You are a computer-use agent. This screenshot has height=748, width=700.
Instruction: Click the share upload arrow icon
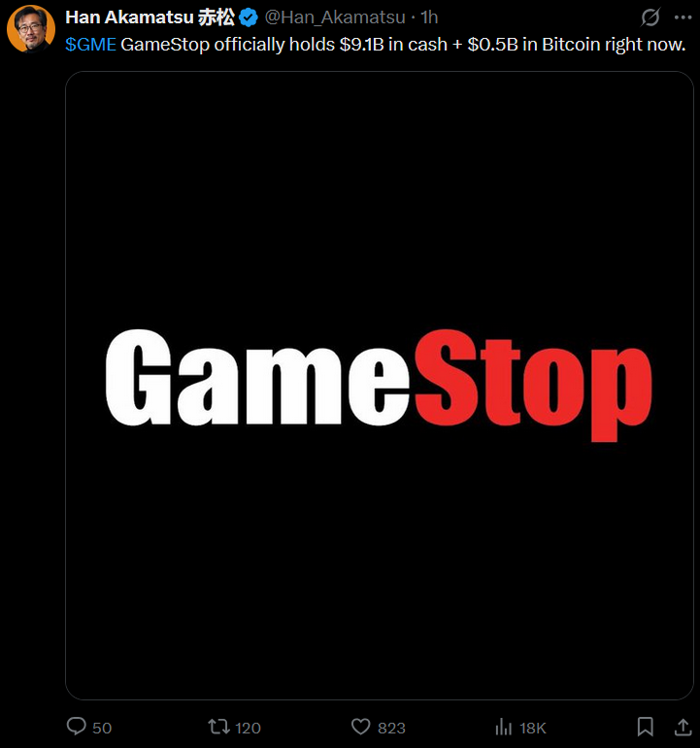[x=683, y=727]
